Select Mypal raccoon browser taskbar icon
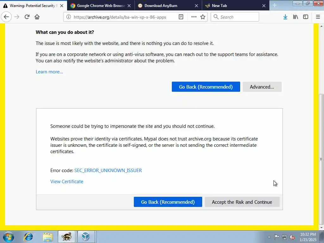The height and width of the screenshot is (243, 324). tap(67, 237)
